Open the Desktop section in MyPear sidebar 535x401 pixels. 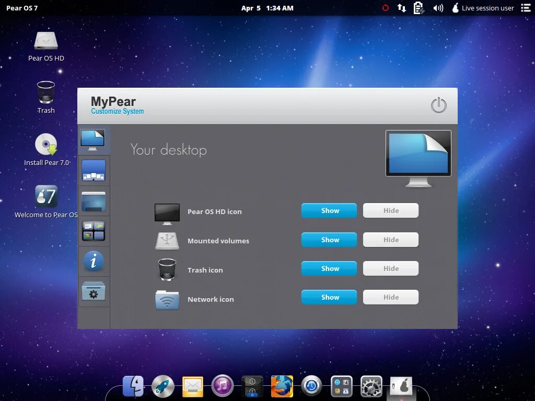coord(93,140)
